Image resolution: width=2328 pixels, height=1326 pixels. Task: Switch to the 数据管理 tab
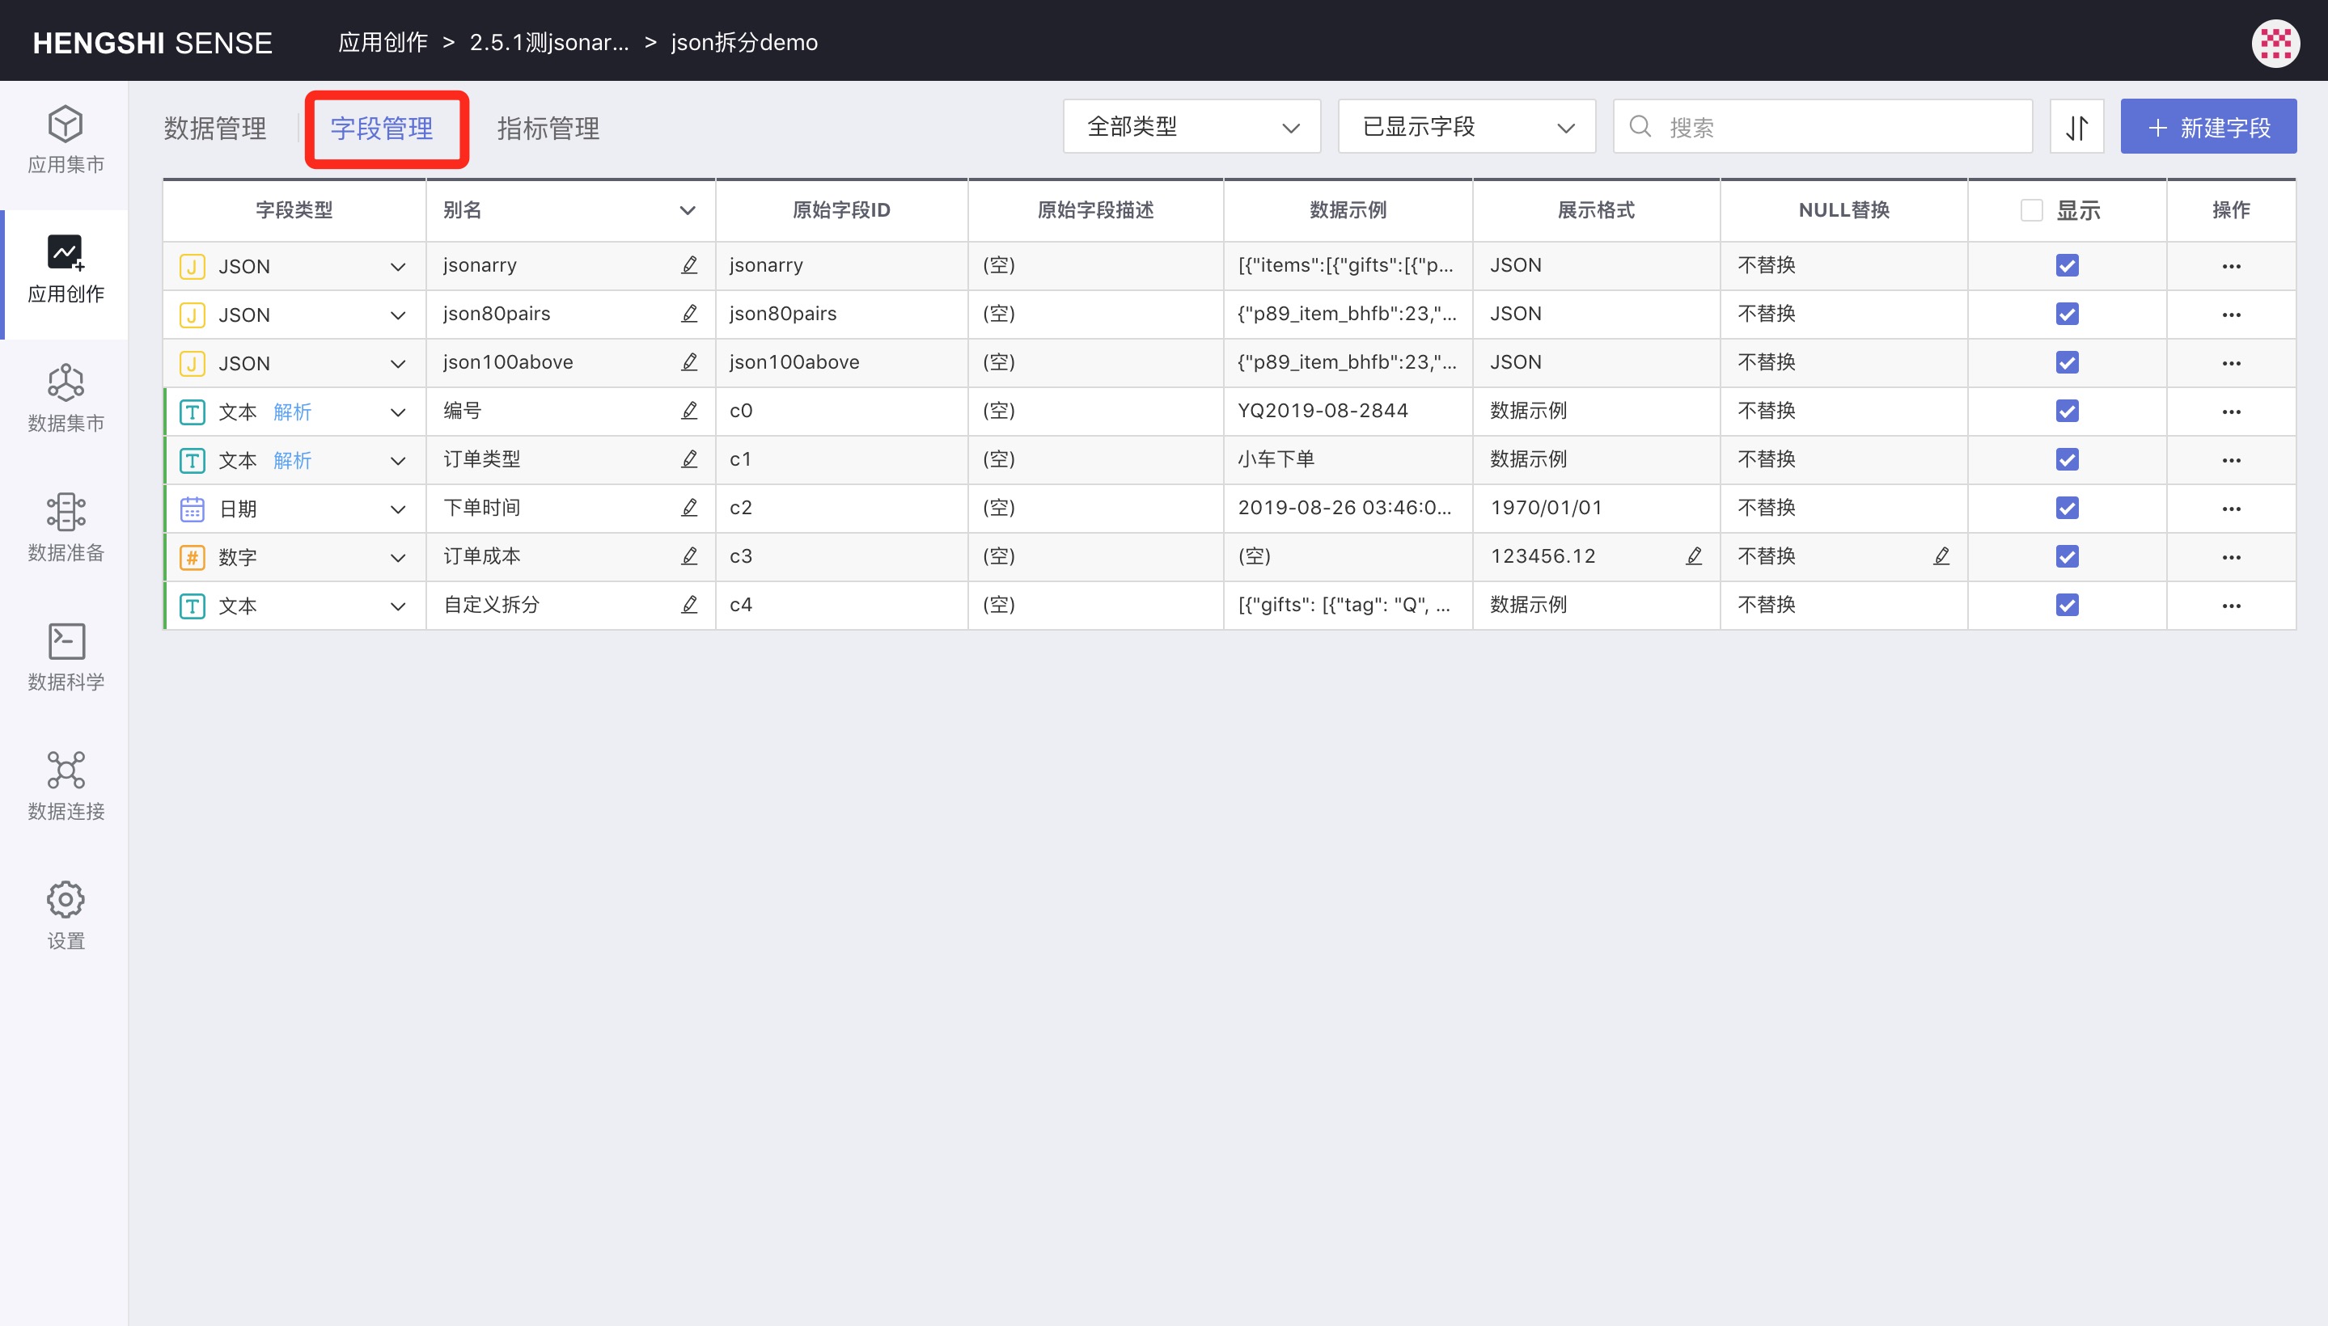tap(215, 129)
